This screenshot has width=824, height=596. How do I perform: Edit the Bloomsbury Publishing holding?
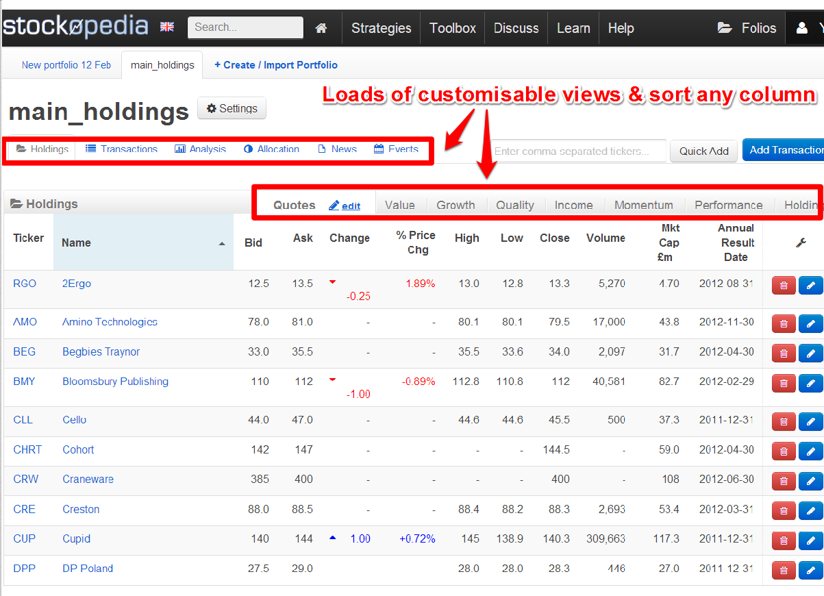pos(811,383)
